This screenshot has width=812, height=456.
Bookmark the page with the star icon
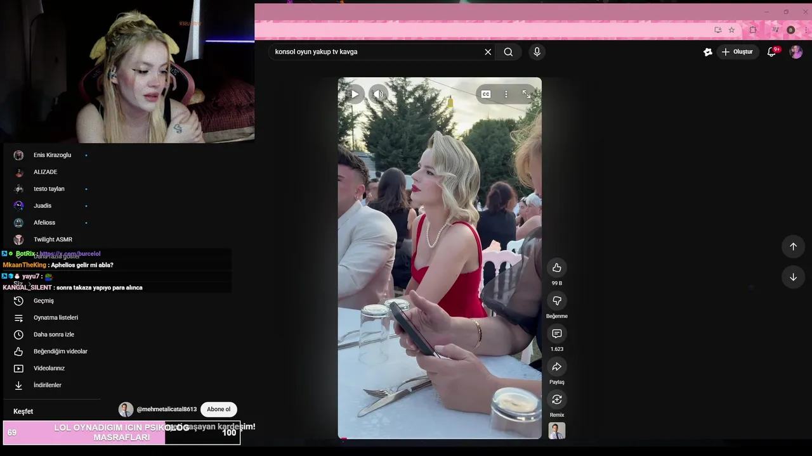[x=731, y=30]
